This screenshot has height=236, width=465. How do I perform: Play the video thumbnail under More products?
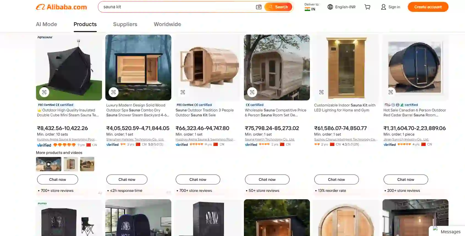coord(49,164)
